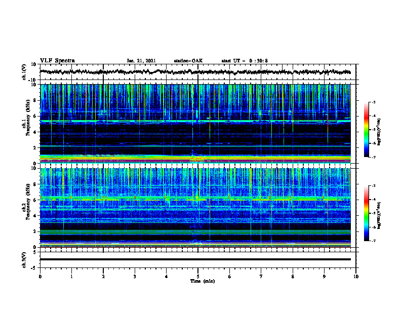Click the "start UT = 0:30:8" text
Image resolution: width=401 pixels, height=310 pixels.
tap(245, 61)
